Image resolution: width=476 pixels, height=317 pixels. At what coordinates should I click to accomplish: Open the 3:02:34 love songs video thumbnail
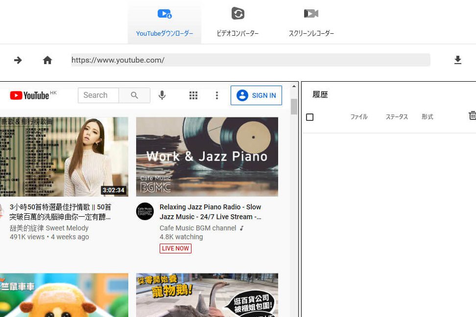(64, 157)
